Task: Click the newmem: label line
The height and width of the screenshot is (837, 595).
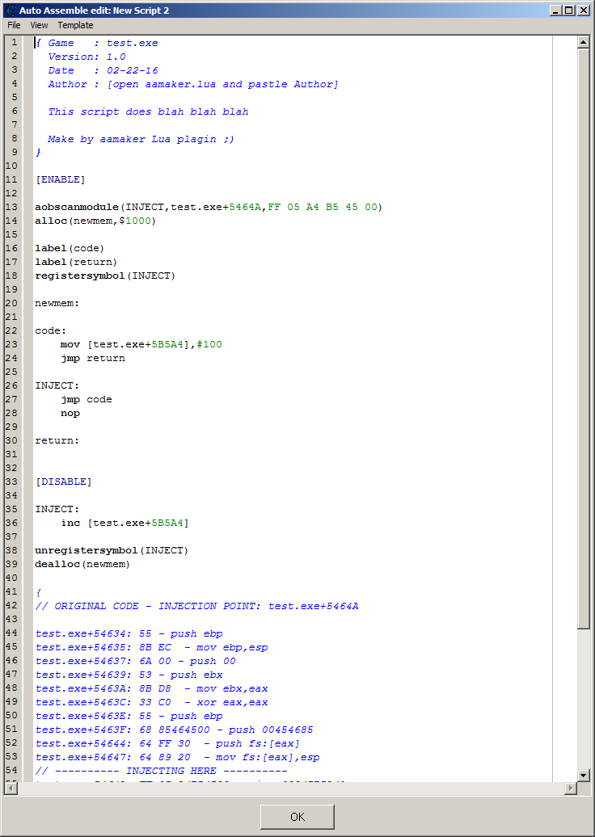Action: [x=57, y=303]
